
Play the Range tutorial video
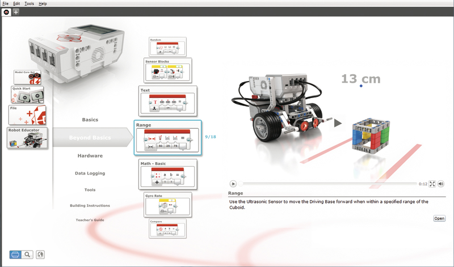(233, 184)
